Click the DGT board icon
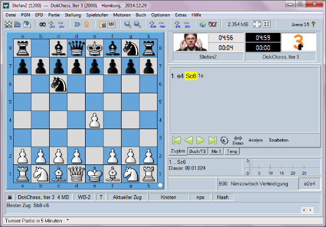 pos(212,24)
